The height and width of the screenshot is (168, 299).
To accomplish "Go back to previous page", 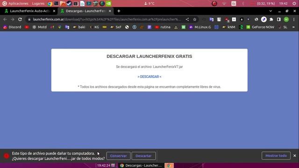I will (5, 20).
